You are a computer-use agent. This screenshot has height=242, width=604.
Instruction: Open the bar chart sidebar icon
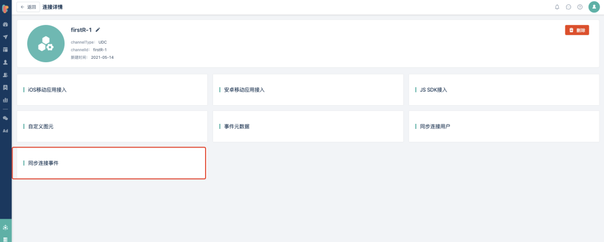6,100
